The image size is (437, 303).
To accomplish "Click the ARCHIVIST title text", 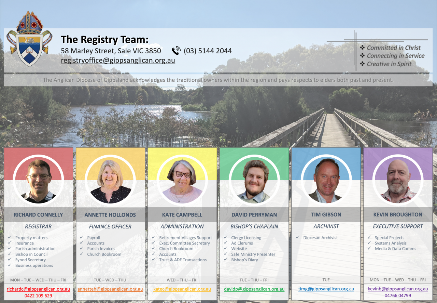I will 326,226.
